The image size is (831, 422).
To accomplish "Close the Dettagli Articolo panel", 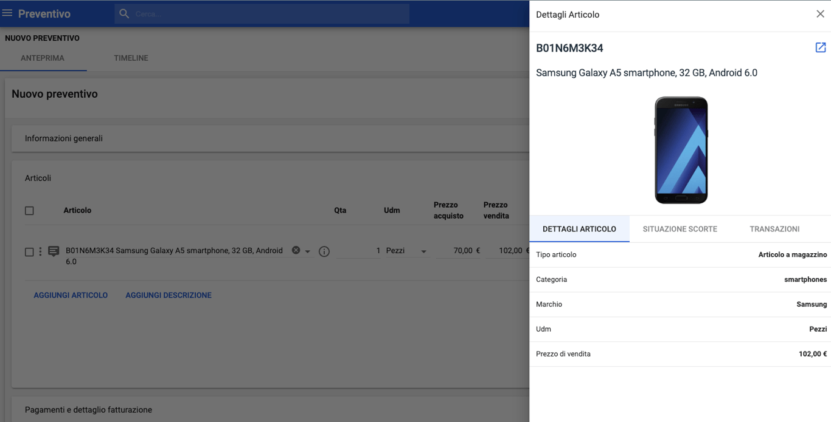I will pyautogui.click(x=820, y=14).
